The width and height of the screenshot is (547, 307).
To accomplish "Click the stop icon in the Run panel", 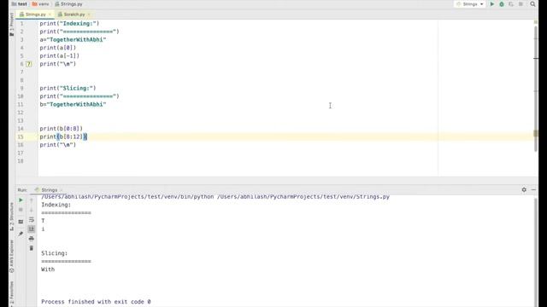I will (x=21, y=210).
